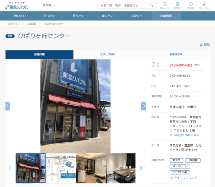The height and width of the screenshot is (187, 215).
Task: Select the 店舗詳細 tab
Action: pyautogui.click(x=39, y=55)
